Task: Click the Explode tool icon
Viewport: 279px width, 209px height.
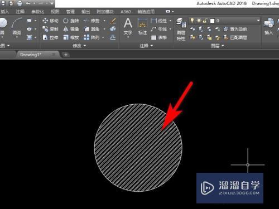Action: 113,29
